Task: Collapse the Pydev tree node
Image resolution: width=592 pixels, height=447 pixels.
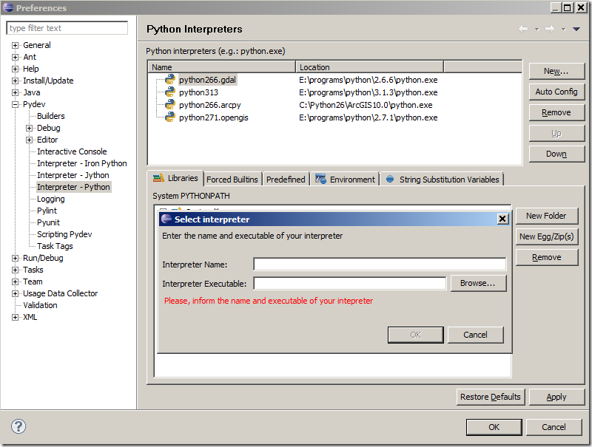Action: (15, 104)
